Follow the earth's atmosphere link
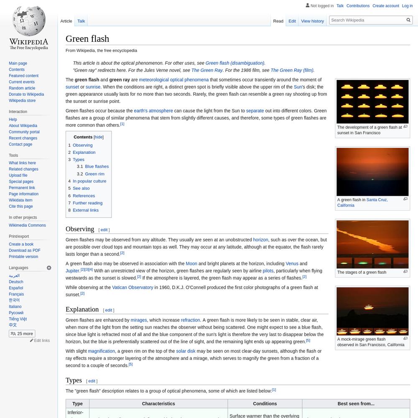Screen dimensions: 418x418 tap(153, 111)
